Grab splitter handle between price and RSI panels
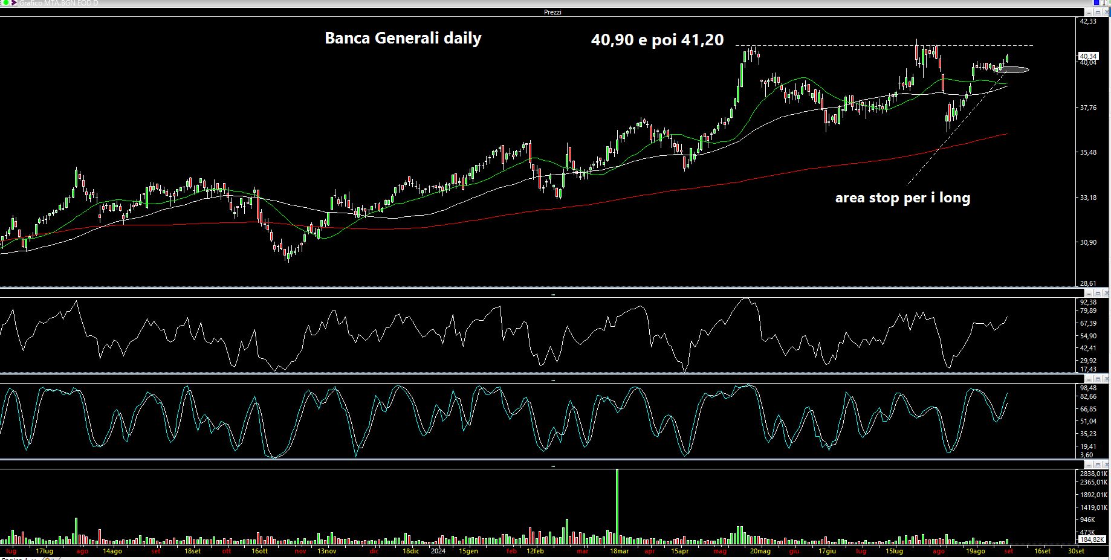 click(553, 294)
